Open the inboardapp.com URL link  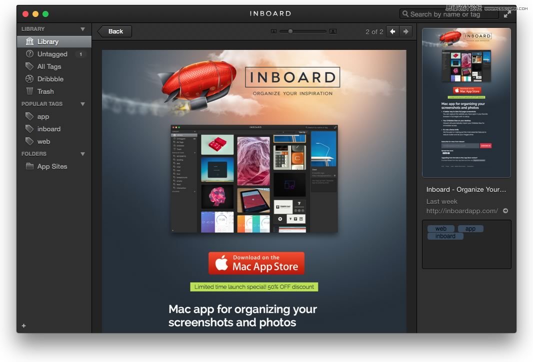tap(462, 211)
